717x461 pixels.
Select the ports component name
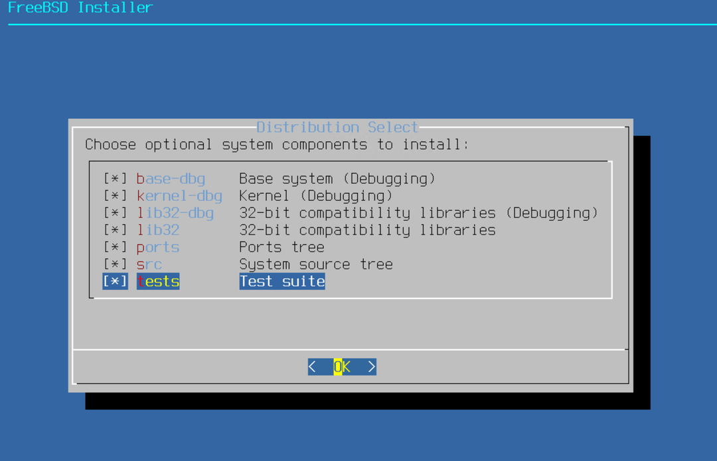158,247
